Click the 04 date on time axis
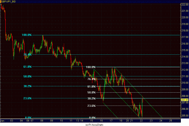 click(x=21, y=121)
